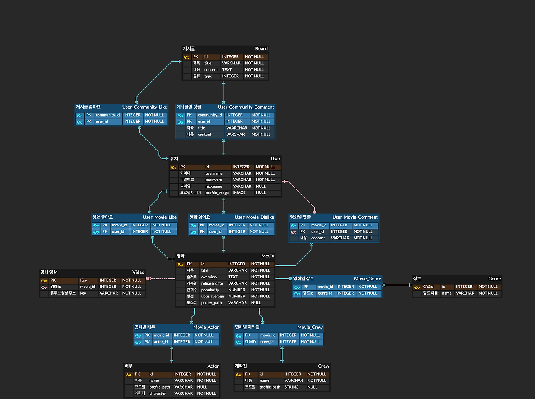Click the key icon in the Genre id row
The image size is (535, 399).
pyautogui.click(x=417, y=287)
